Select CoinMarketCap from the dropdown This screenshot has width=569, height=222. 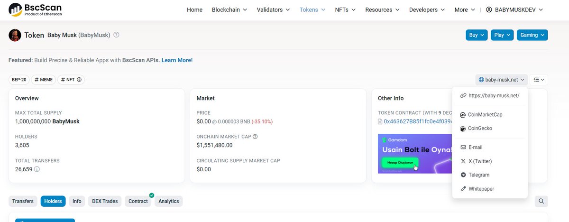[x=490, y=115]
